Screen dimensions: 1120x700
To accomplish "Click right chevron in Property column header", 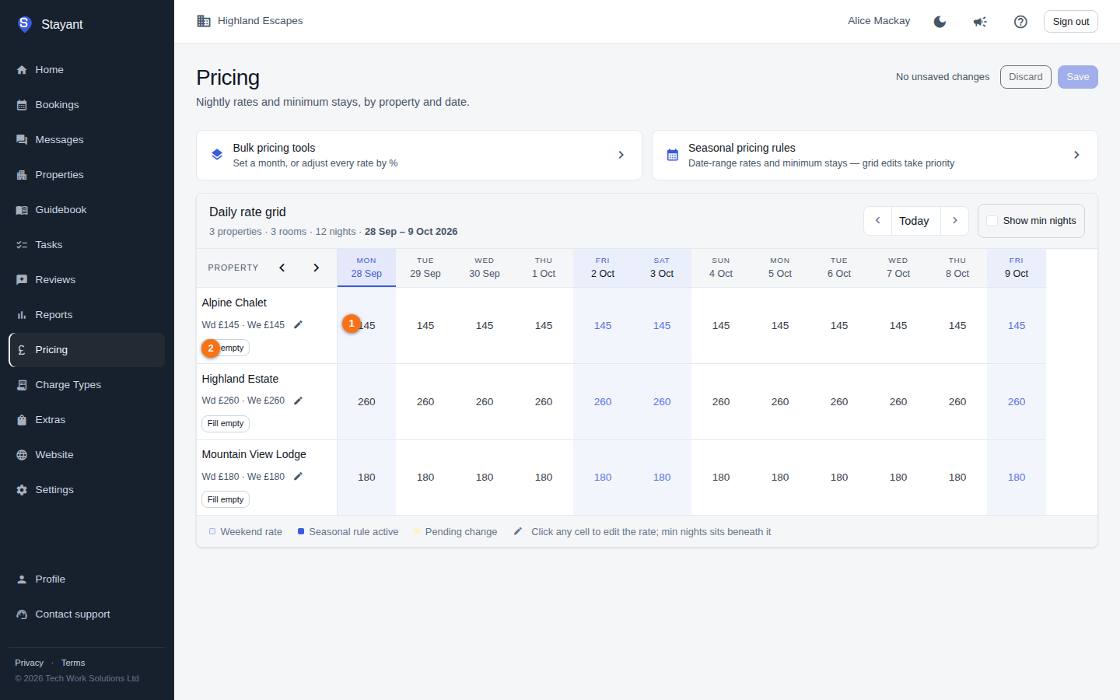I will tap(316, 268).
